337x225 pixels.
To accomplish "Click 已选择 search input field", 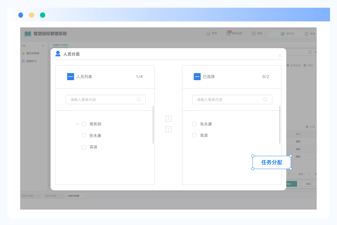I will tap(228, 99).
